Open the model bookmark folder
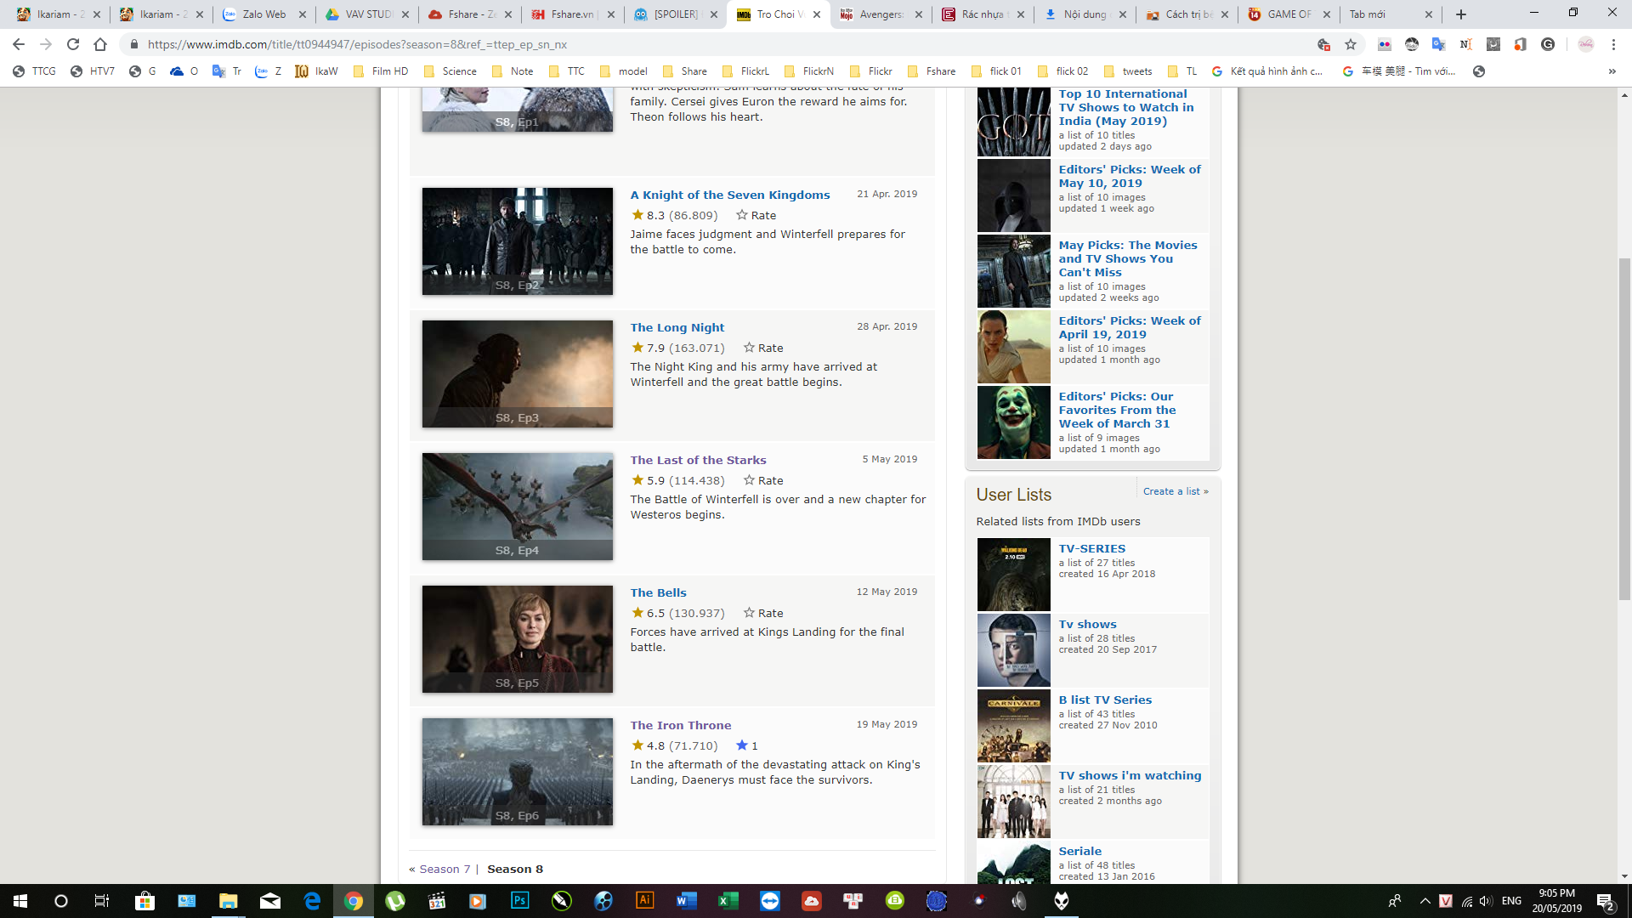 (624, 71)
